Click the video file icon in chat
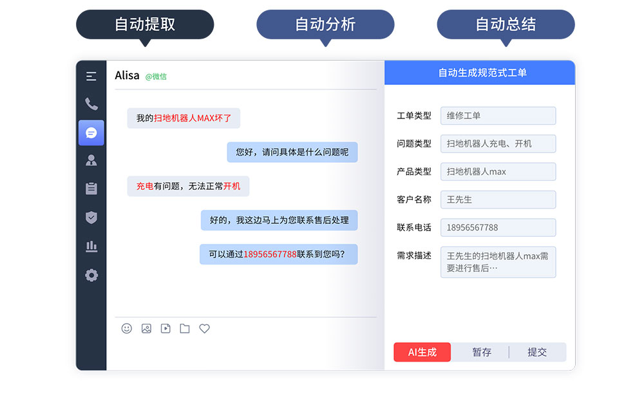 pos(165,329)
